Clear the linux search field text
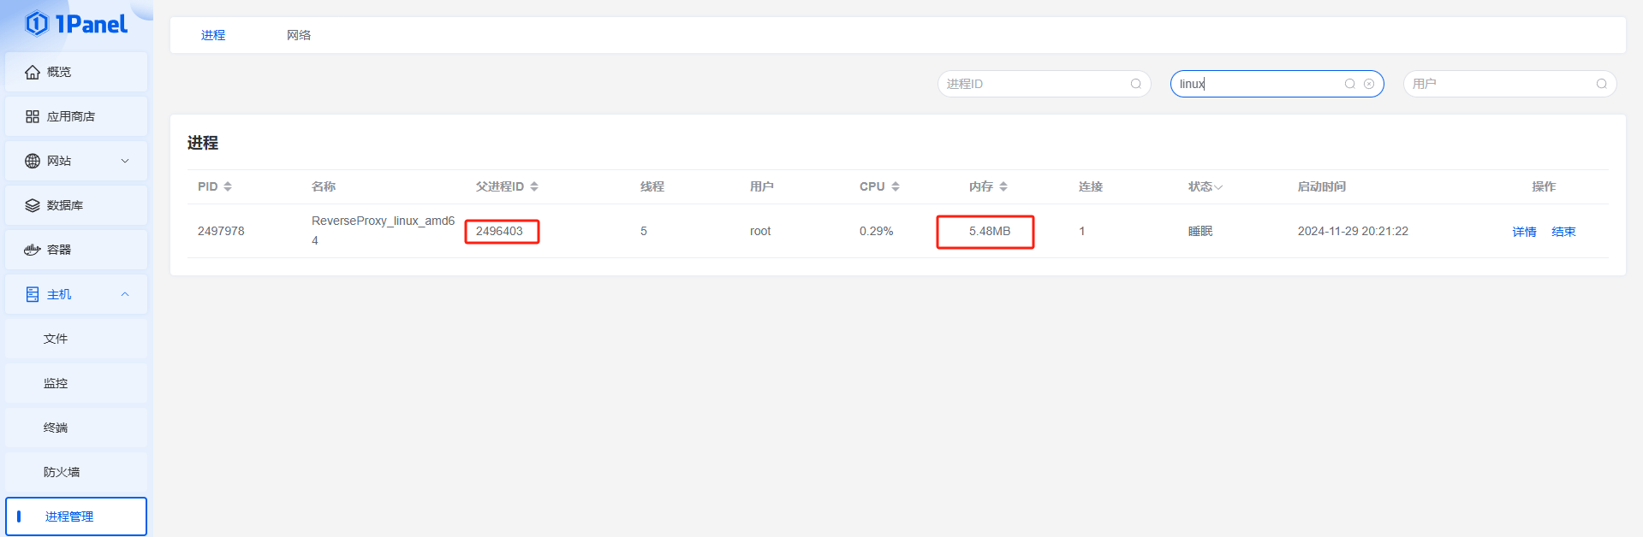1643x537 pixels. click(x=1369, y=84)
